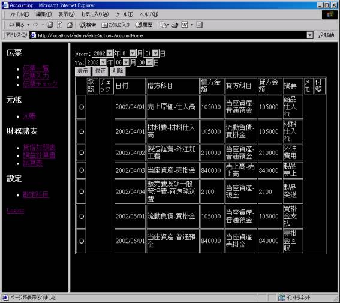Click the 削除 button
This screenshot has width=340, height=303.
click(118, 71)
